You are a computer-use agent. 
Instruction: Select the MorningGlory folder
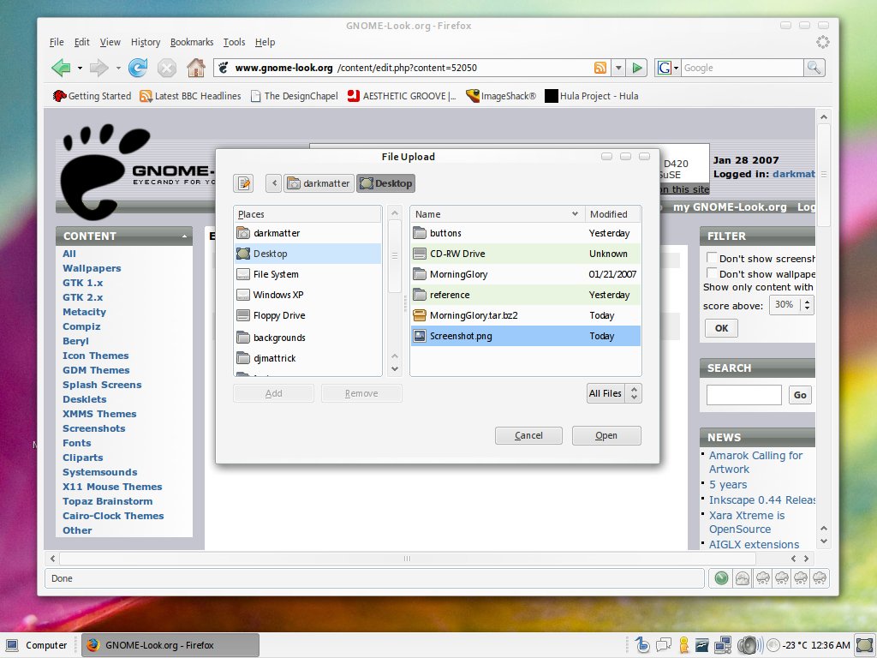pyautogui.click(x=526, y=274)
